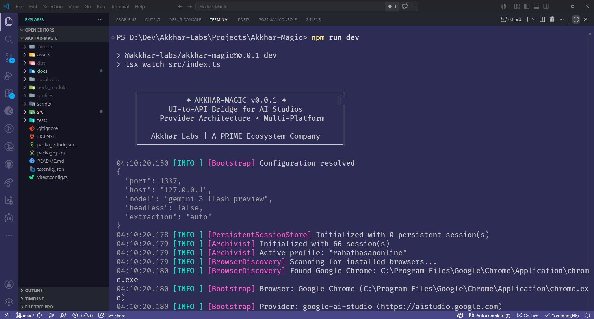This screenshot has width=594, height=319.
Task: Switch to the PROBLEMS tab
Action: (x=126, y=19)
